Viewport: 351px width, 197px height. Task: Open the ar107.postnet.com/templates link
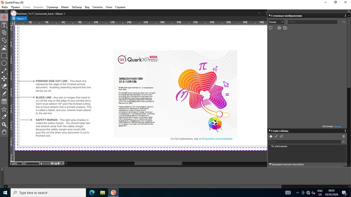click(216, 139)
